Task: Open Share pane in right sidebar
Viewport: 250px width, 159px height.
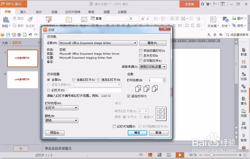Action: [244, 123]
